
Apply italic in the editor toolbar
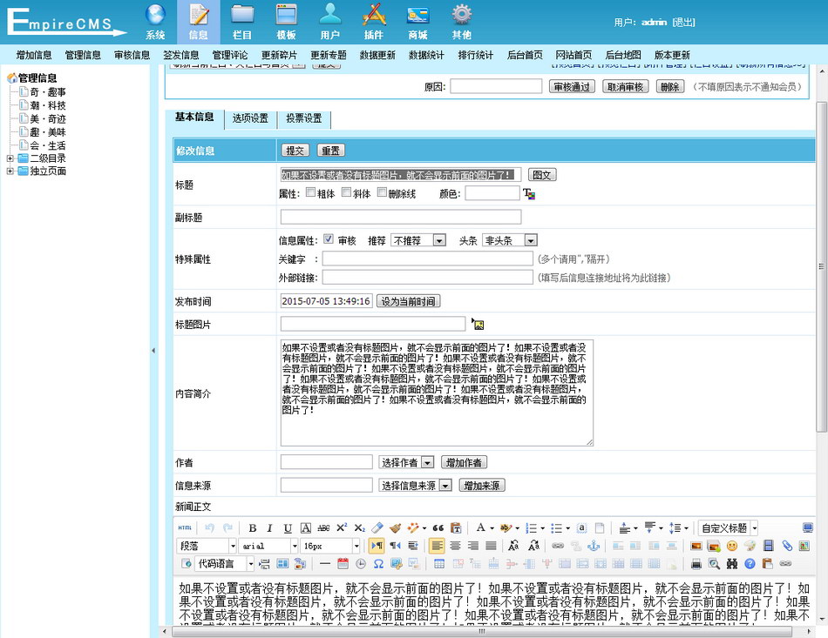pyautogui.click(x=270, y=527)
